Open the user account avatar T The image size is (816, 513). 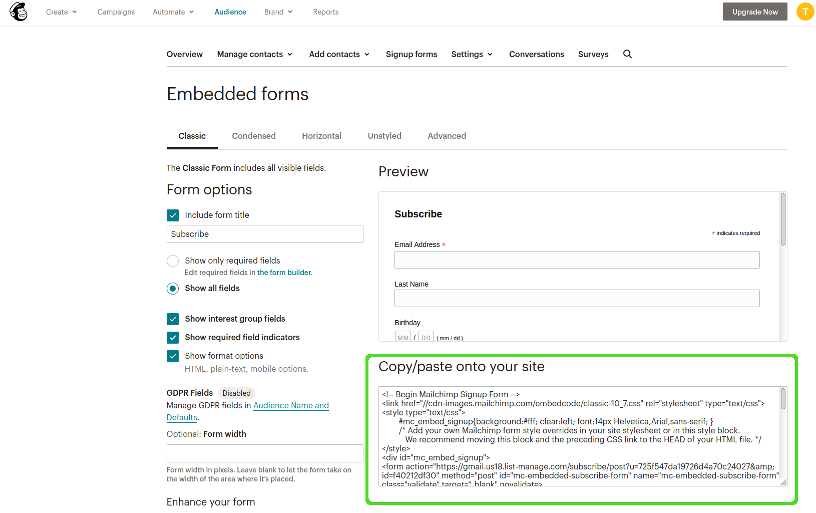click(805, 12)
